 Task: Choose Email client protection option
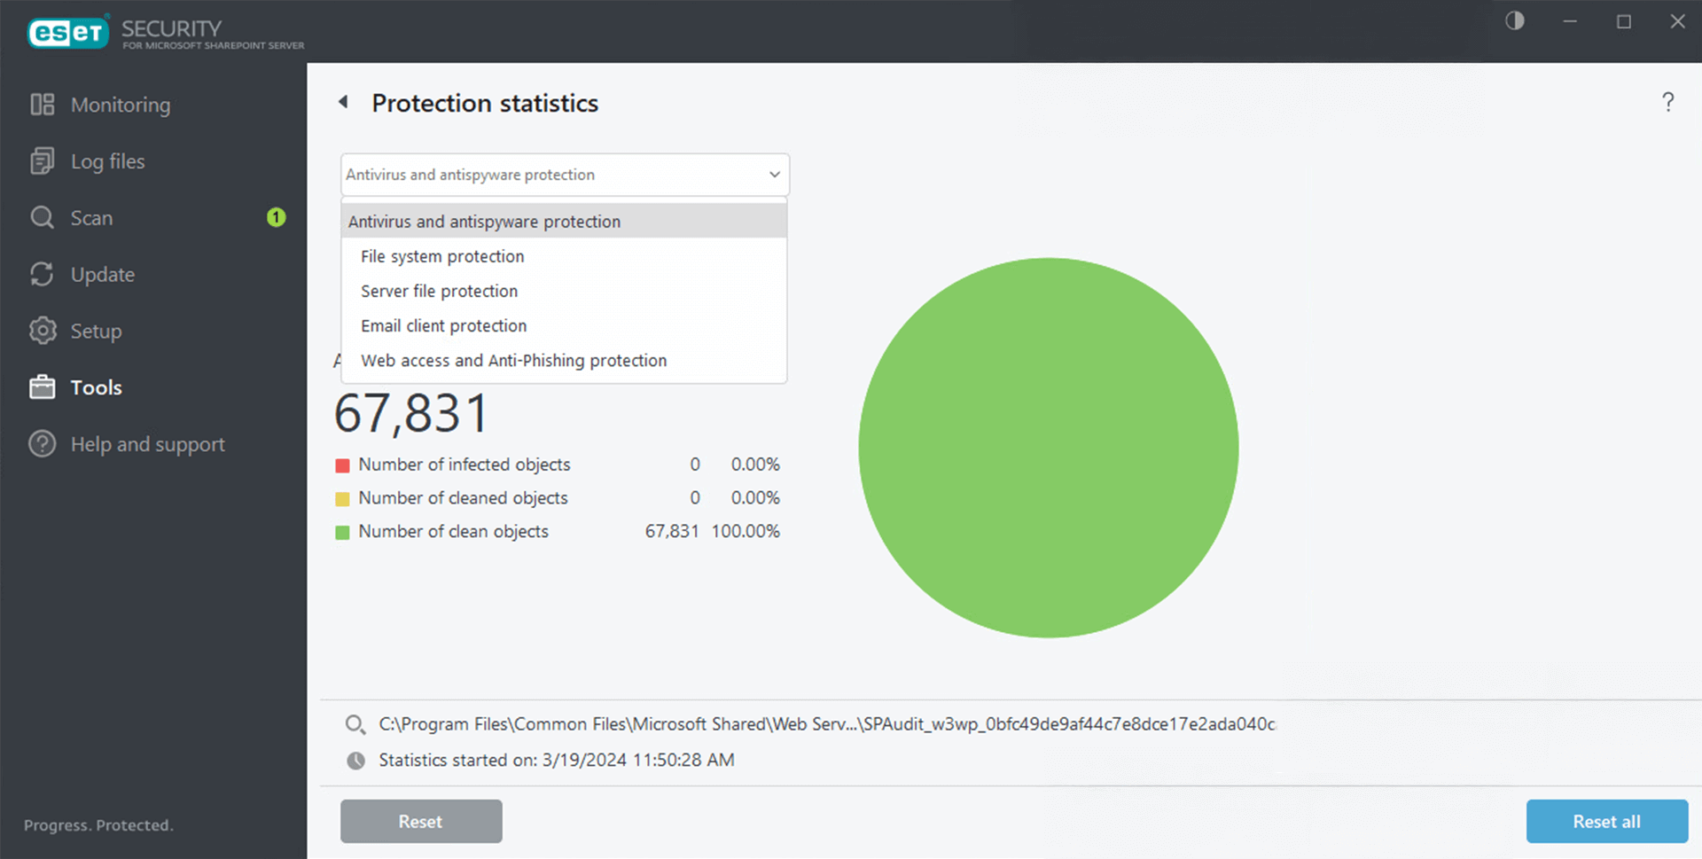click(x=442, y=325)
